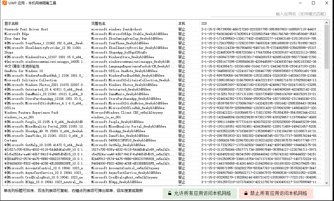
Task: Click package name Microsoft.People_8wekyb3d8bbwe
Action: 117,122
